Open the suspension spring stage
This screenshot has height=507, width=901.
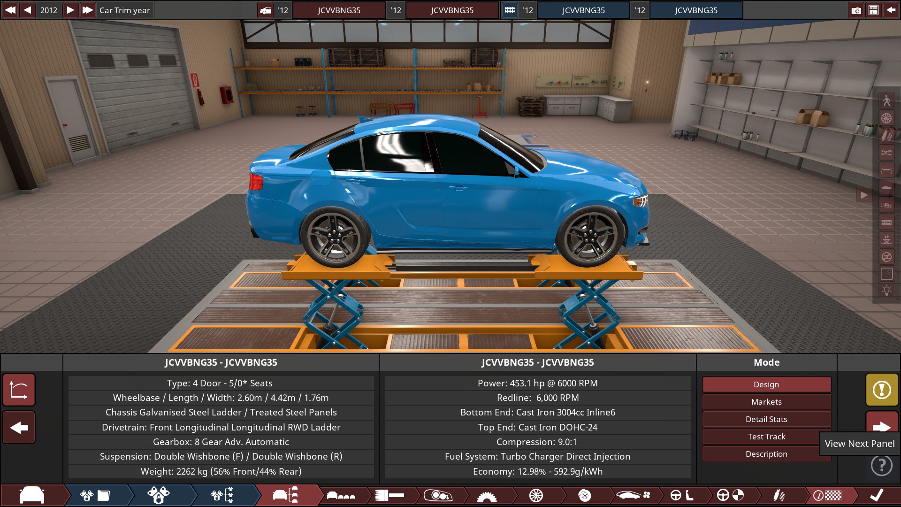(779, 495)
